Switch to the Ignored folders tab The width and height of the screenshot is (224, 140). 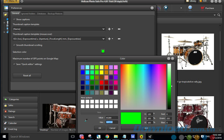28,13
